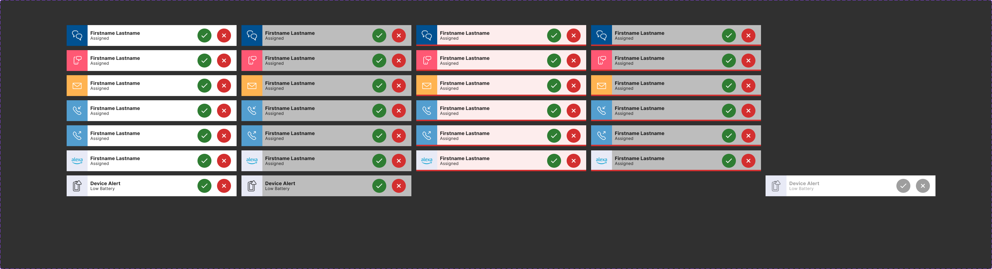This screenshot has height=269, width=992.
Task: Accept the white Device Alert with the green check
Action: coord(204,186)
